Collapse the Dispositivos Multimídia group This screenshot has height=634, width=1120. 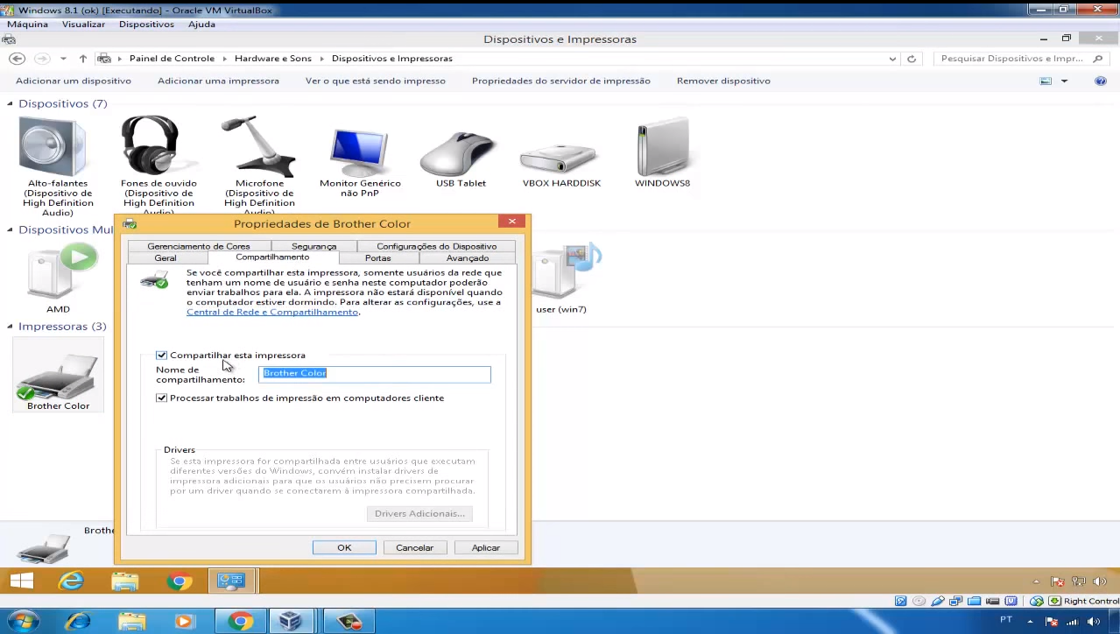coord(11,229)
